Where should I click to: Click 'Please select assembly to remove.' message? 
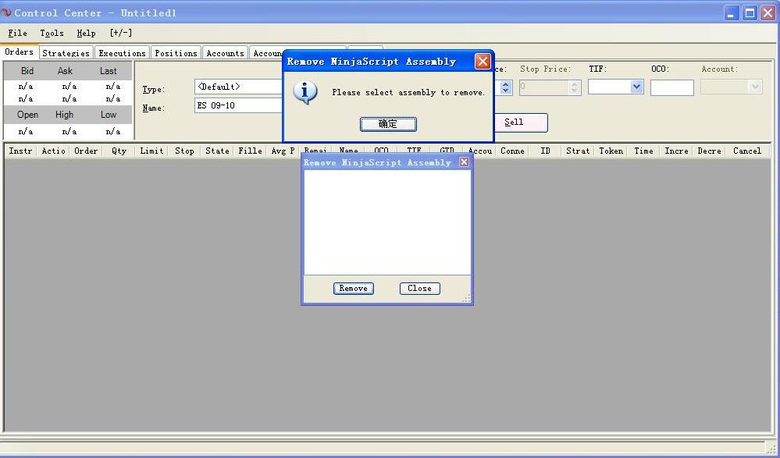click(408, 93)
